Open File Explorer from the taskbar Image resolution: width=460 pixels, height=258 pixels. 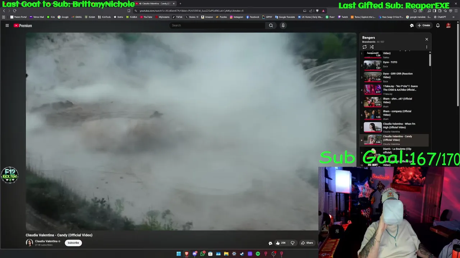point(226,254)
